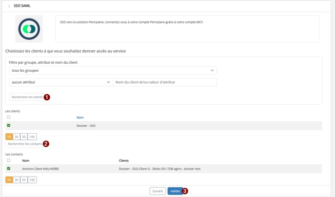Click the contact name 'Antonin Client MALHERBE'
Viewport: 335px width, 197px height.
(40, 169)
